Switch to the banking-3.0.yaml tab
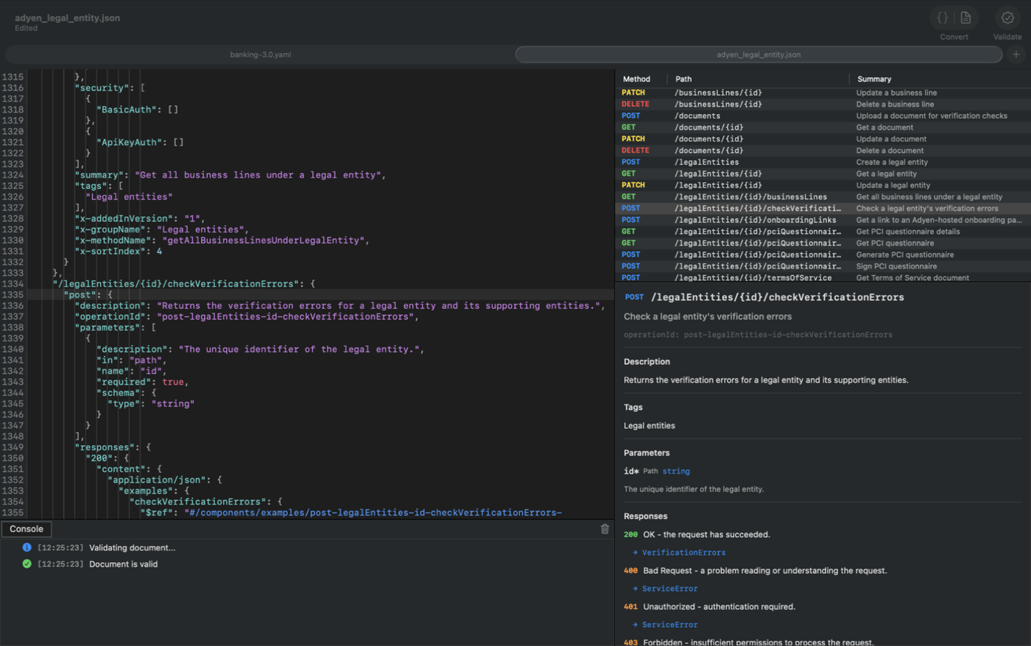 pos(261,54)
